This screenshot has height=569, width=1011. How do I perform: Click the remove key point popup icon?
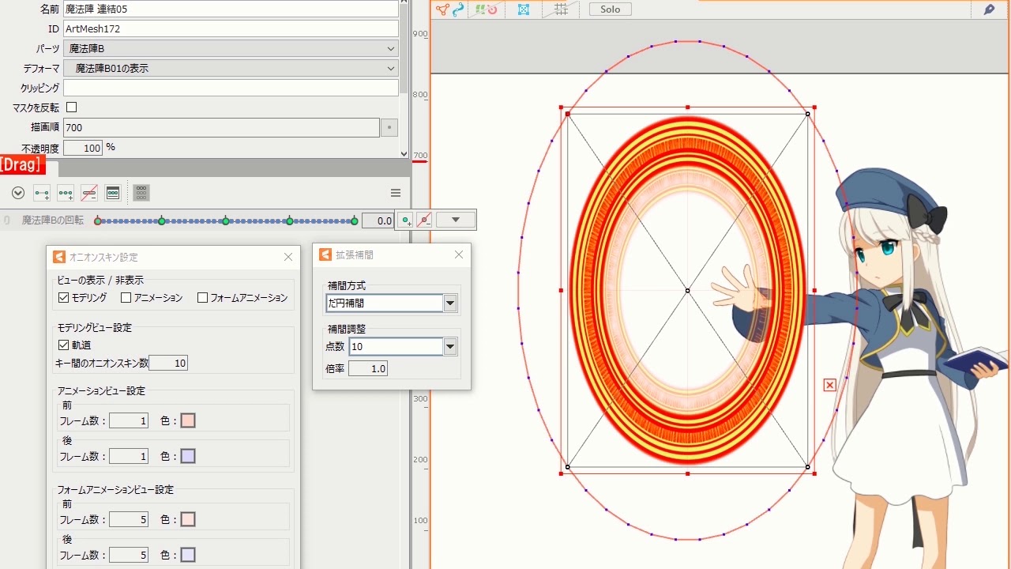coord(424,220)
